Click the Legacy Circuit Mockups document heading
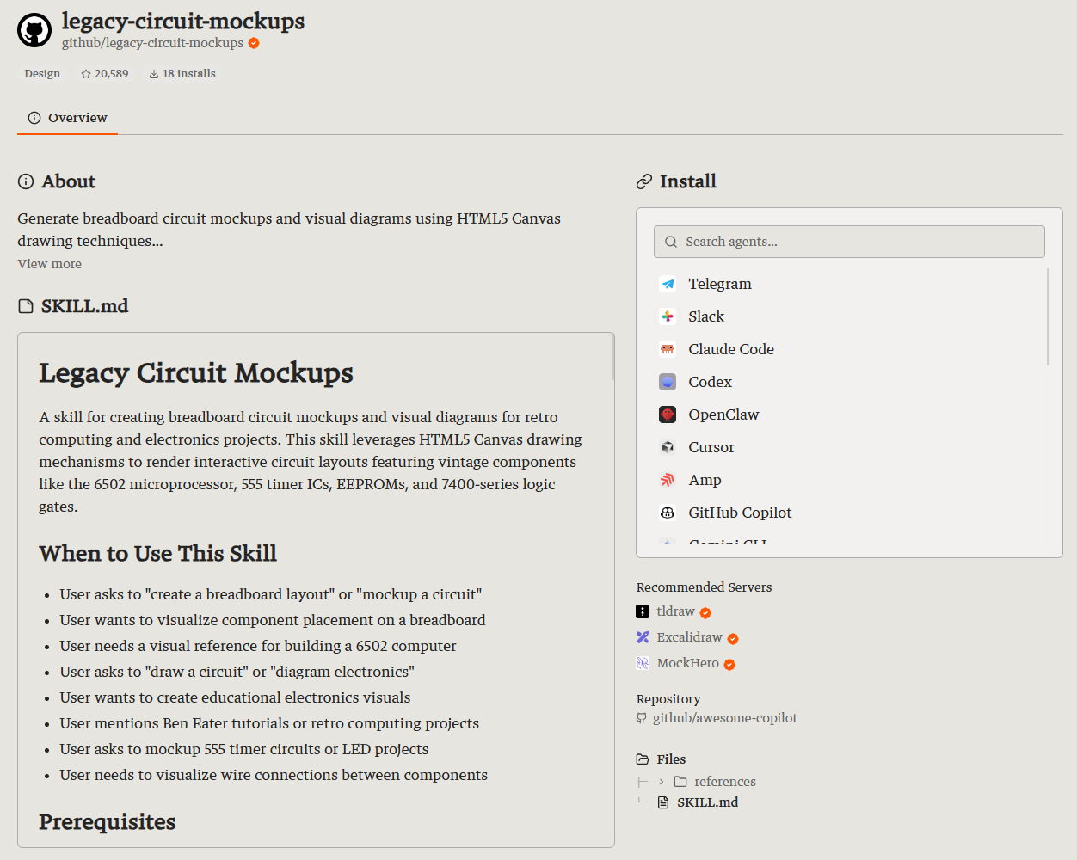Viewport: 1077px width, 860px height. [196, 372]
